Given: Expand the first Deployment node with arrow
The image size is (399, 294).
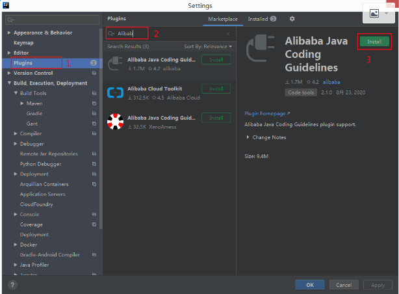Looking at the screenshot, I should tap(16, 174).
